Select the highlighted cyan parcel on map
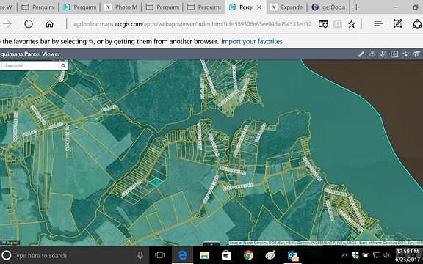The image size is (423, 264). pyautogui.click(x=156, y=182)
